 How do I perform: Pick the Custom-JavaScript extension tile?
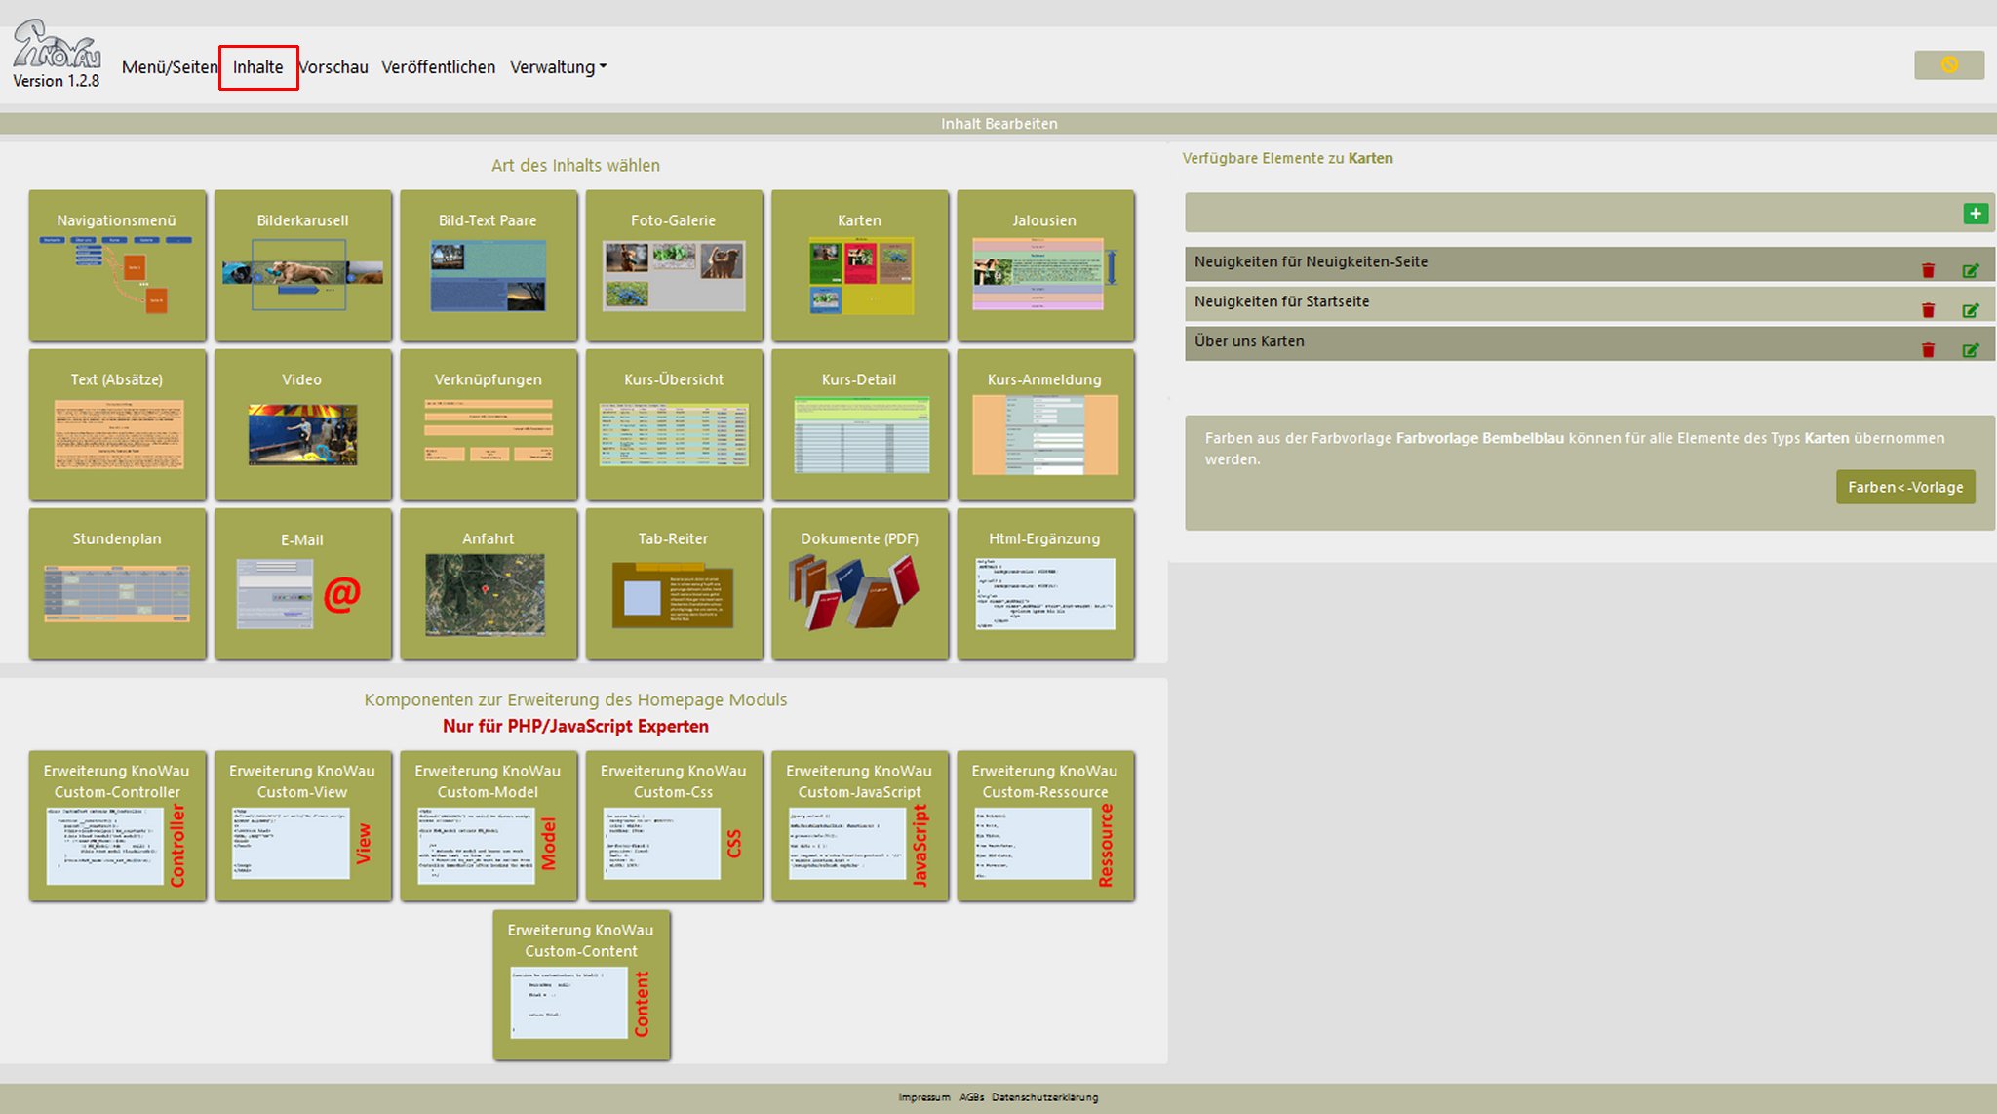coord(859,825)
